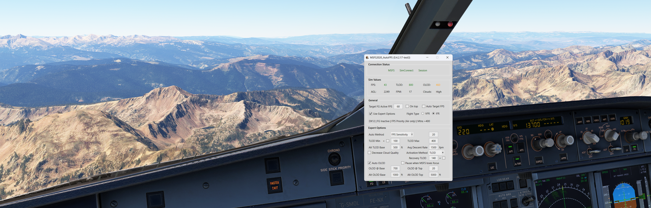Click the TLOD Max value field
The image size is (651, 208).
[434, 141]
